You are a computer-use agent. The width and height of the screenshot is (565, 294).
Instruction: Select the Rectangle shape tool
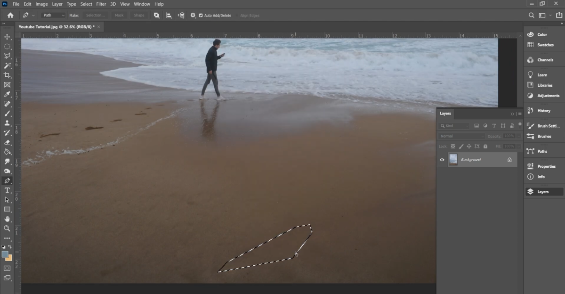point(7,209)
